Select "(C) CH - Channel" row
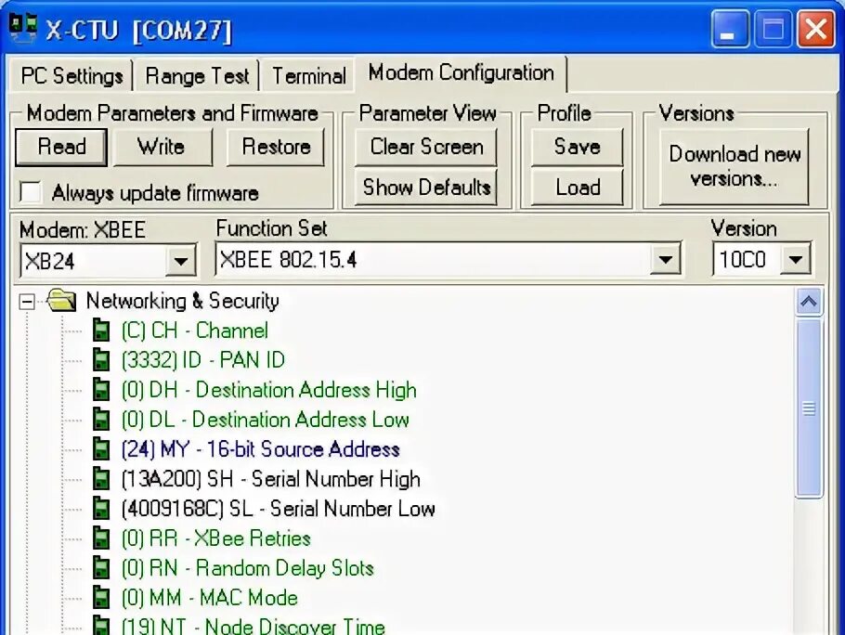 point(195,330)
